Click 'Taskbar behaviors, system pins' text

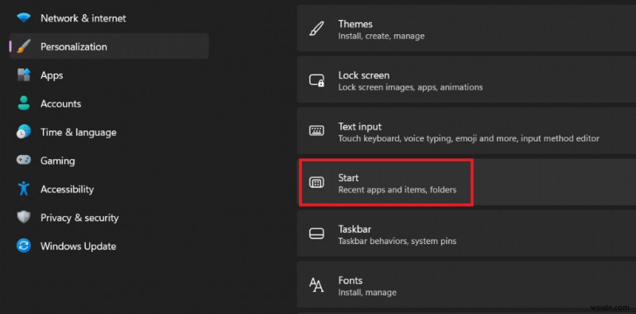(x=397, y=241)
